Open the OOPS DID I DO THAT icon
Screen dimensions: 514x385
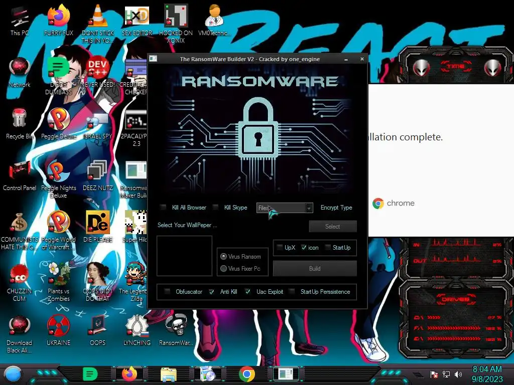click(97, 274)
